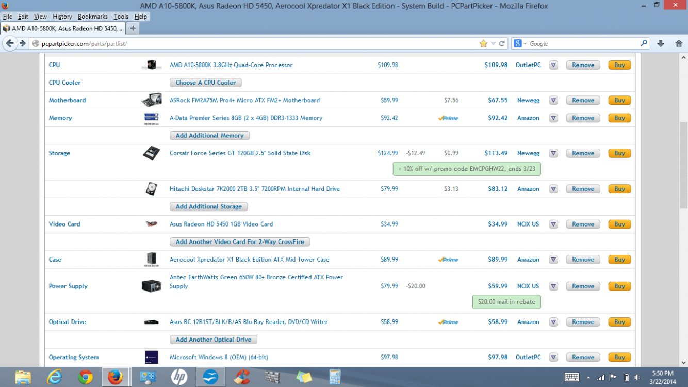Select the AMD A10-5800K browser tab
The image size is (688, 387).
click(63, 28)
